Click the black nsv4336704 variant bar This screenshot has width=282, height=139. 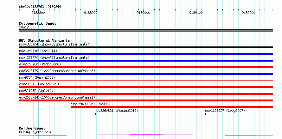(x=146, y=47)
